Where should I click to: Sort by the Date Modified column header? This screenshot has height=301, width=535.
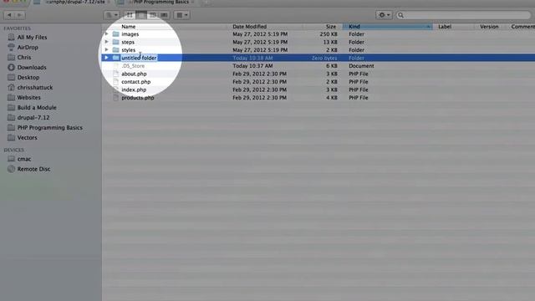click(249, 26)
